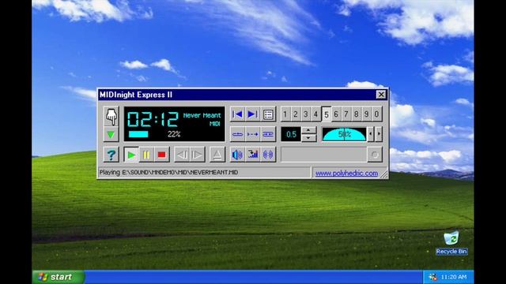Skip to previous track
Screen dimensions: 506x284
(237, 114)
